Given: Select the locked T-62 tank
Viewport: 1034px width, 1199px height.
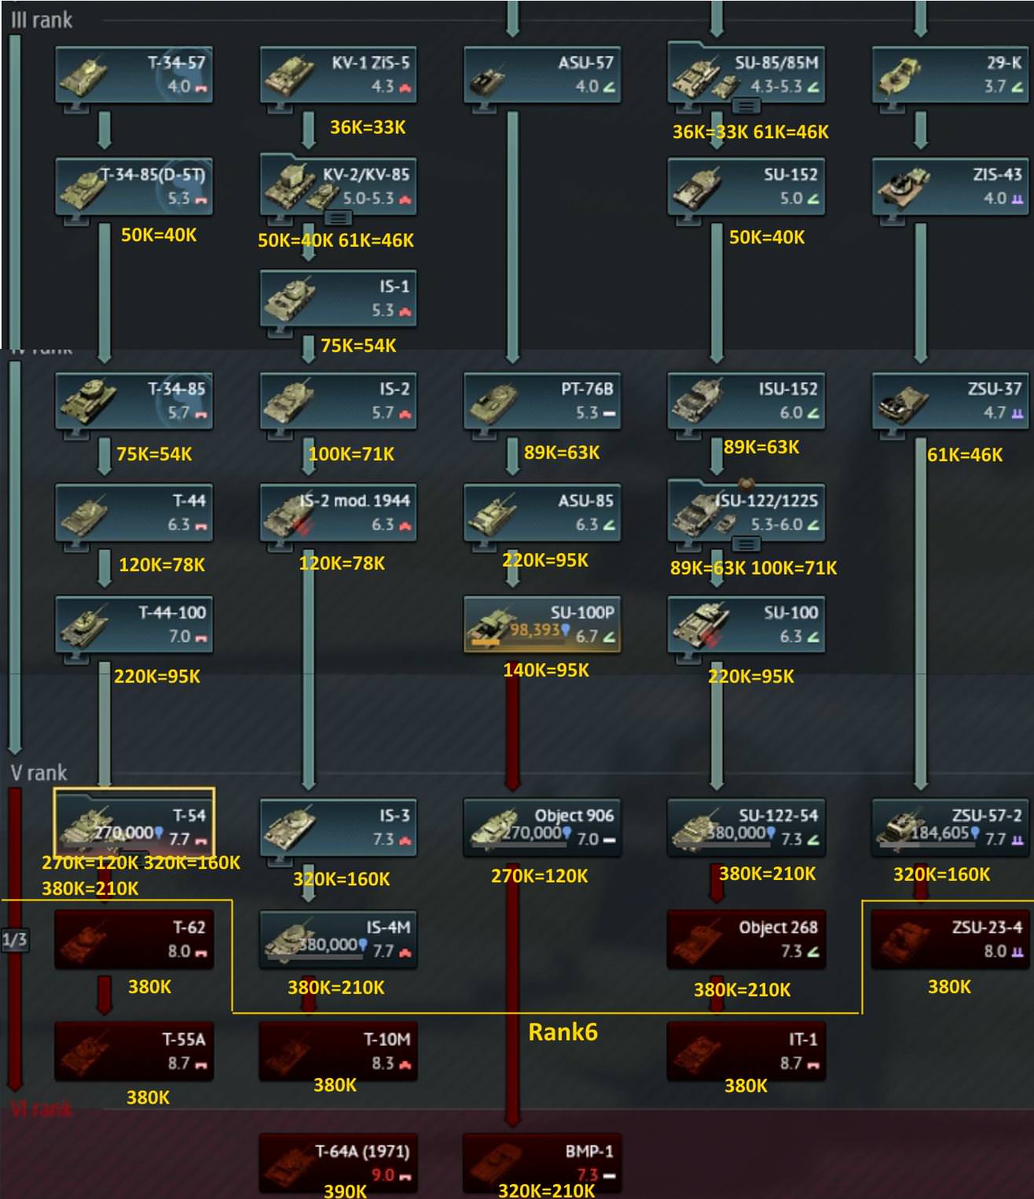Looking at the screenshot, I should (134, 939).
